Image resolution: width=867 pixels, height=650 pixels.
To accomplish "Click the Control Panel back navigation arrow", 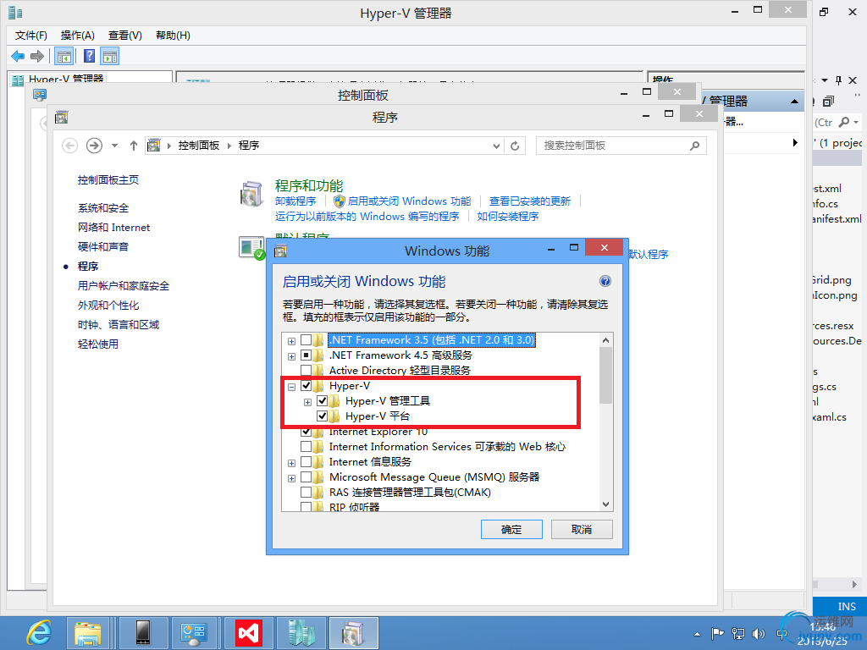I will tap(69, 146).
